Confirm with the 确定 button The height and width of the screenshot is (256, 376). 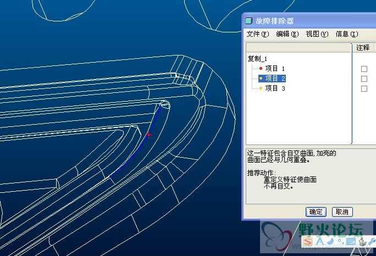[x=316, y=212]
